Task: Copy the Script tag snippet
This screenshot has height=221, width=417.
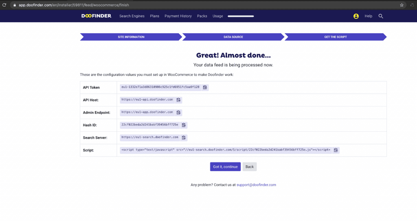Action: [x=336, y=150]
